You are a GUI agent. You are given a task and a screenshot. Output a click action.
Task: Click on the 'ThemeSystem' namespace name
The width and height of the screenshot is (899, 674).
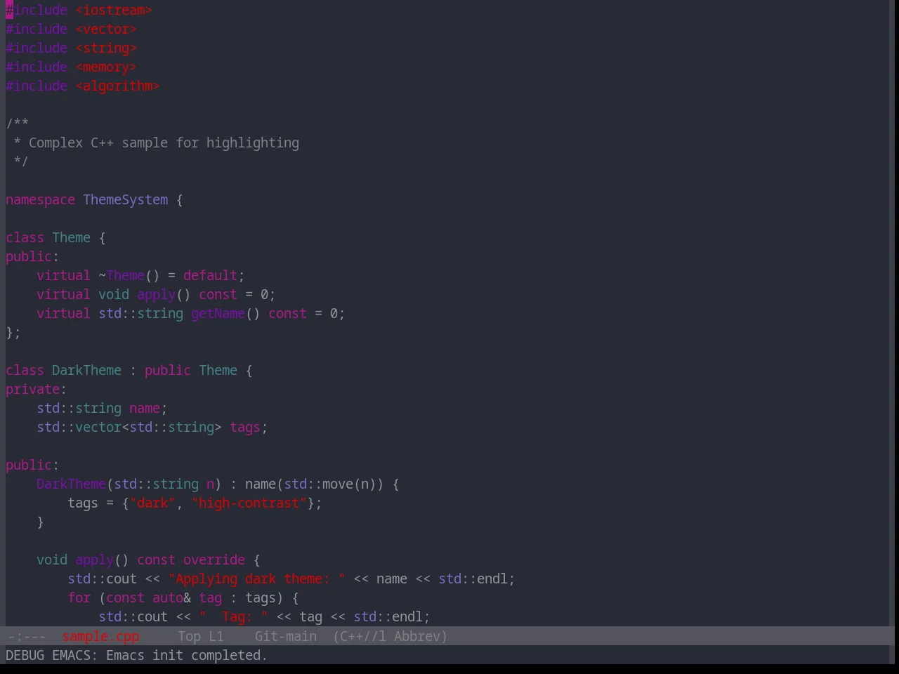click(x=126, y=200)
